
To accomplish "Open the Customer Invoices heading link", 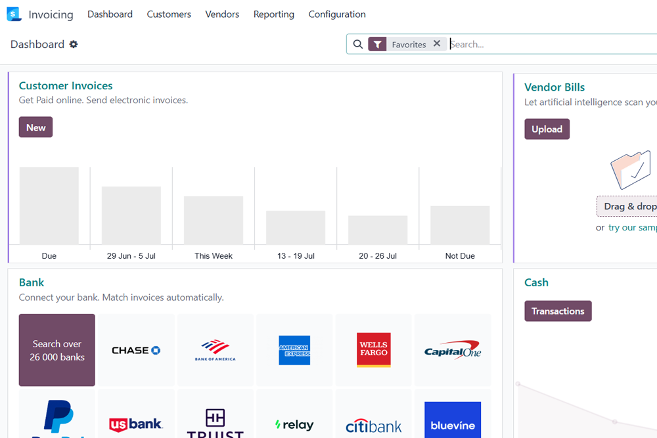I will (66, 85).
